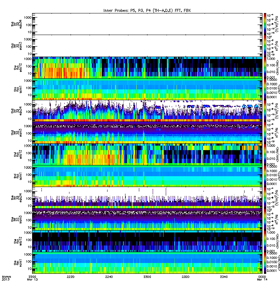Click the "100" tick label on the thd fbk edc12 axis
Screen dimensions: 280x298
tap(29, 153)
